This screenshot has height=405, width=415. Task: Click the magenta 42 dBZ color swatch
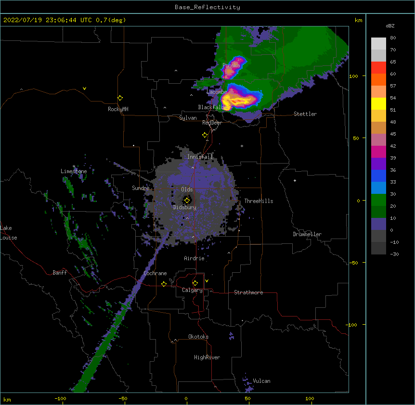378,152
